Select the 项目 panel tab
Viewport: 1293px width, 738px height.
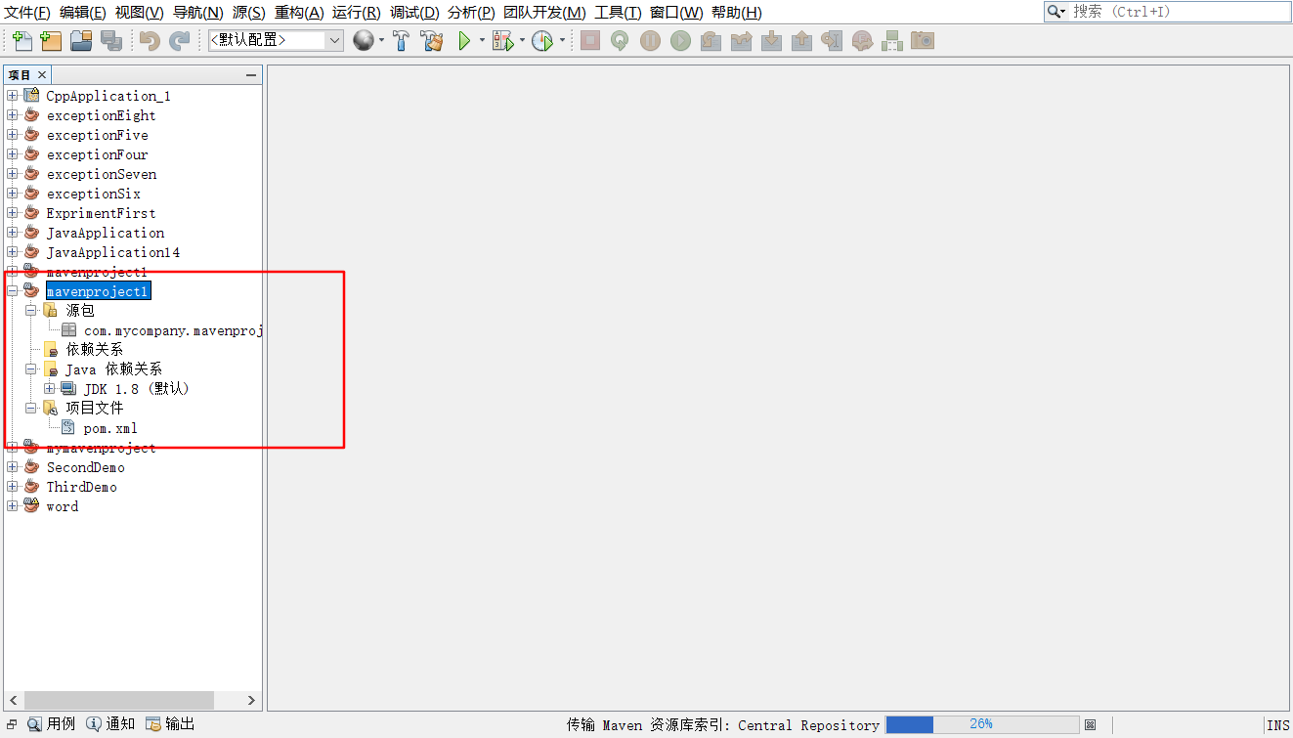tap(20, 74)
